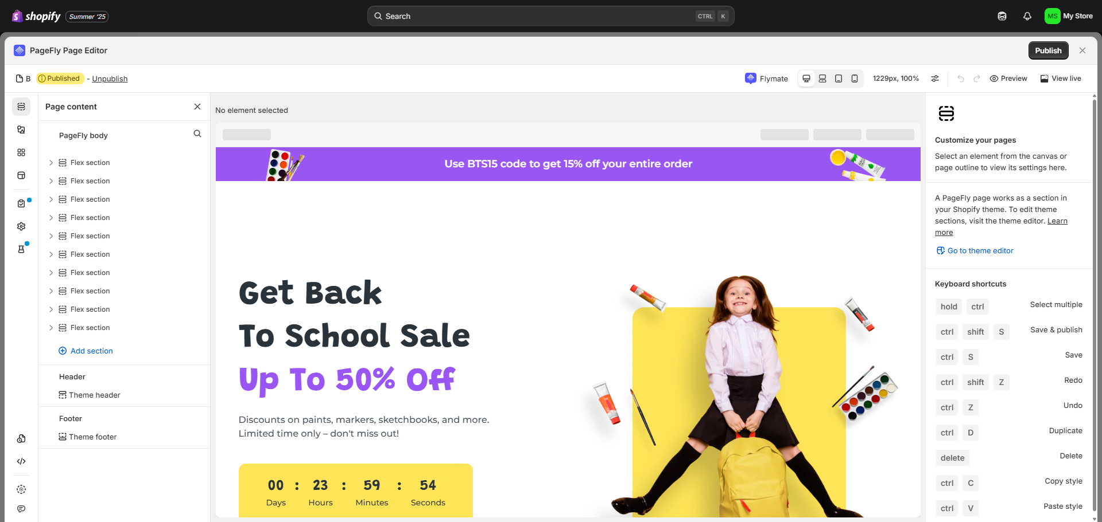Screen dimensions: 1102x522
Task: Expand the fifth Flex section in the outline
Action: [51, 236]
